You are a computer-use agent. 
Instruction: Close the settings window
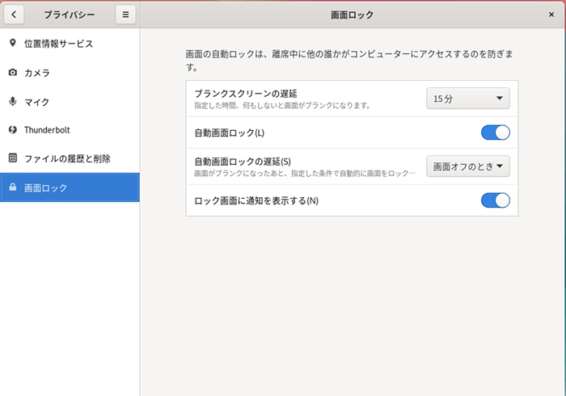[x=551, y=15]
